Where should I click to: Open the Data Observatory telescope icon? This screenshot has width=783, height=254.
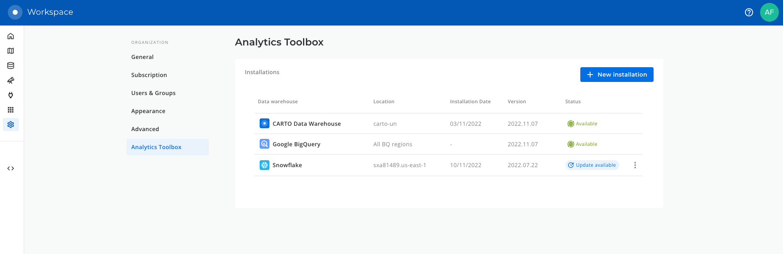point(11,80)
